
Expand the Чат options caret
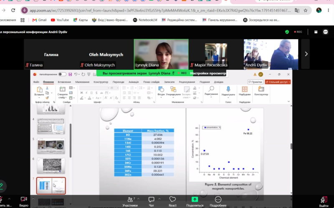[x=159, y=199]
